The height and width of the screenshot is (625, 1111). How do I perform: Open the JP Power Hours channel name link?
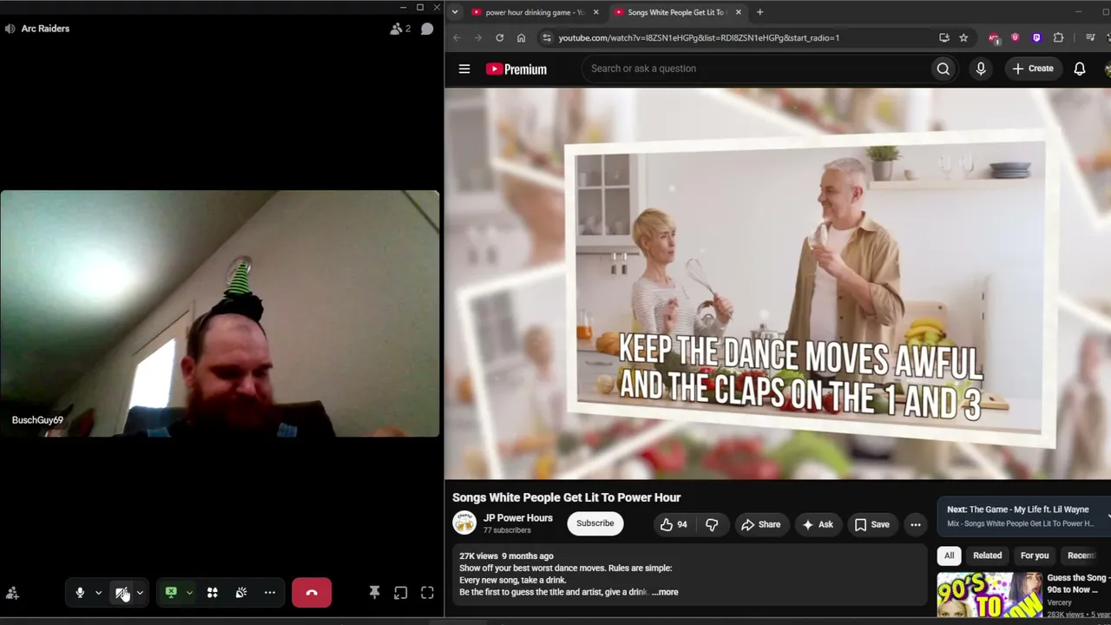518,518
